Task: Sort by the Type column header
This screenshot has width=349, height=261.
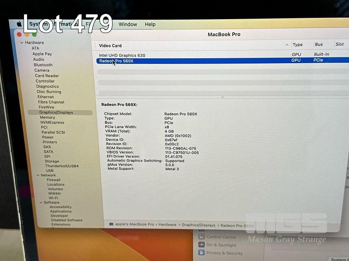Action: (x=298, y=45)
